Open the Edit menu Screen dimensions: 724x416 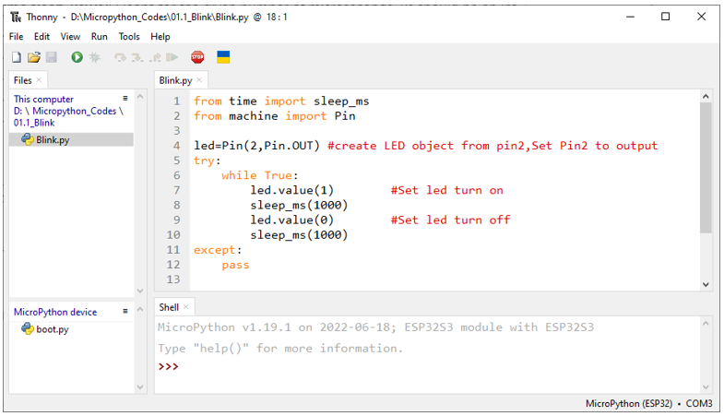click(42, 37)
